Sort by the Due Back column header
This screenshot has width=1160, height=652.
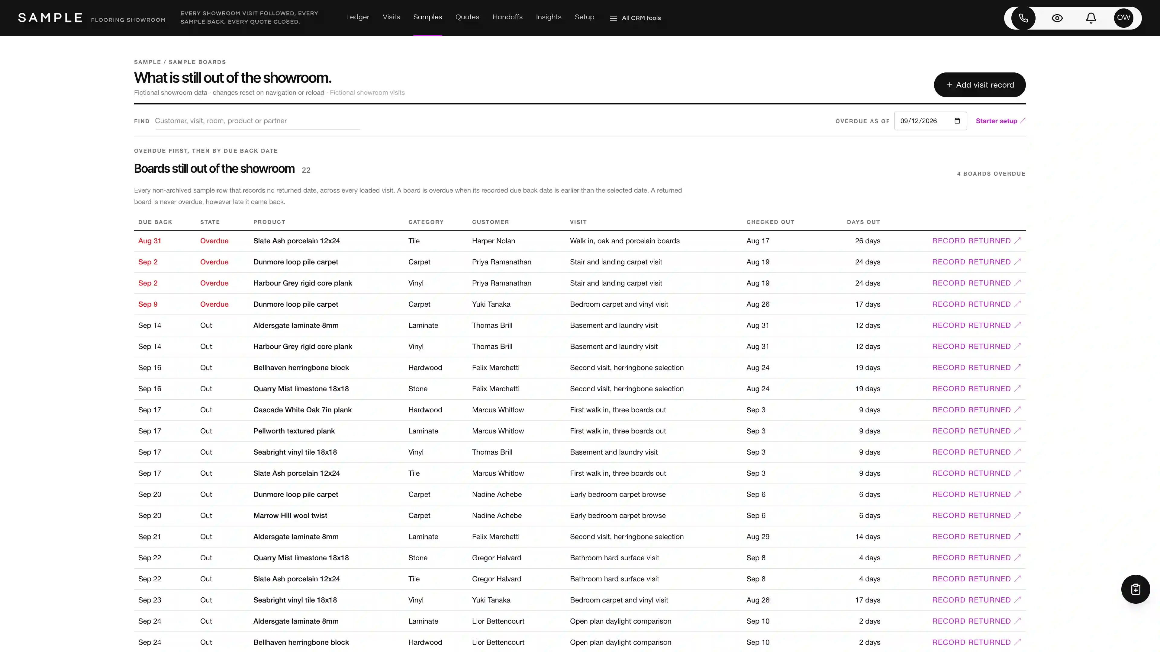pyautogui.click(x=155, y=222)
